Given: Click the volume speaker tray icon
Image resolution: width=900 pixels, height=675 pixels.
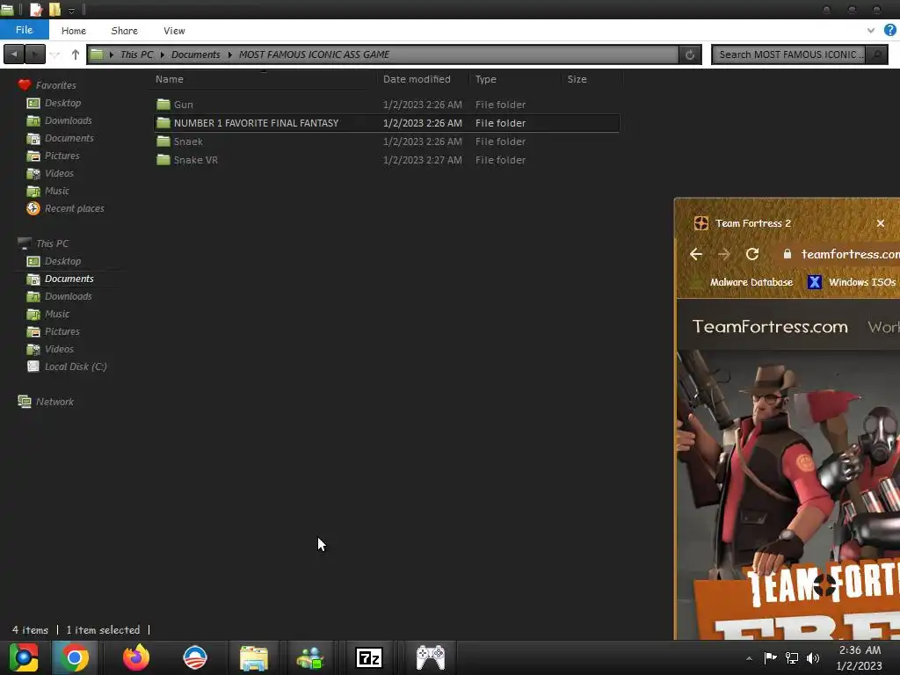Looking at the screenshot, I should (813, 658).
